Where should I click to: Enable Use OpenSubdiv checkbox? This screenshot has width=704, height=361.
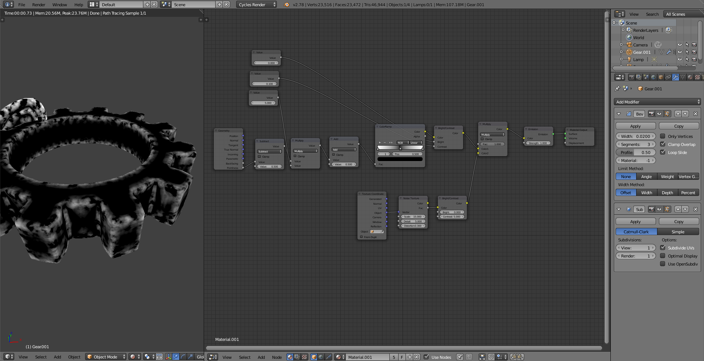pos(663,264)
